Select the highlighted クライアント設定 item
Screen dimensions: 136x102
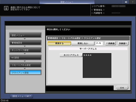25,73
